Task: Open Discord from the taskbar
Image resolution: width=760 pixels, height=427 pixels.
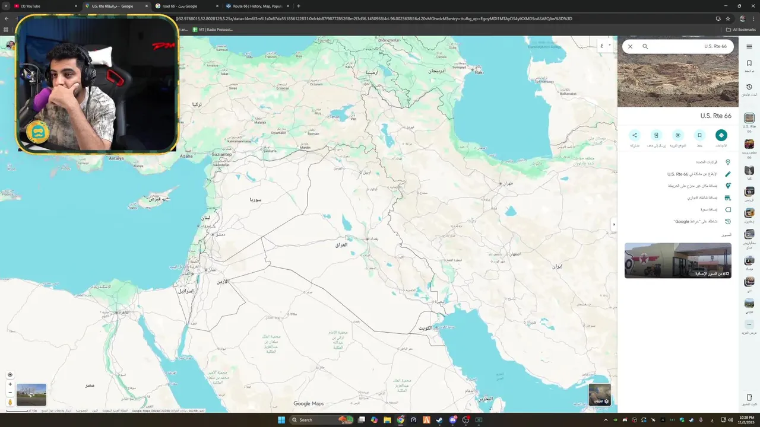Action: pyautogui.click(x=453, y=420)
